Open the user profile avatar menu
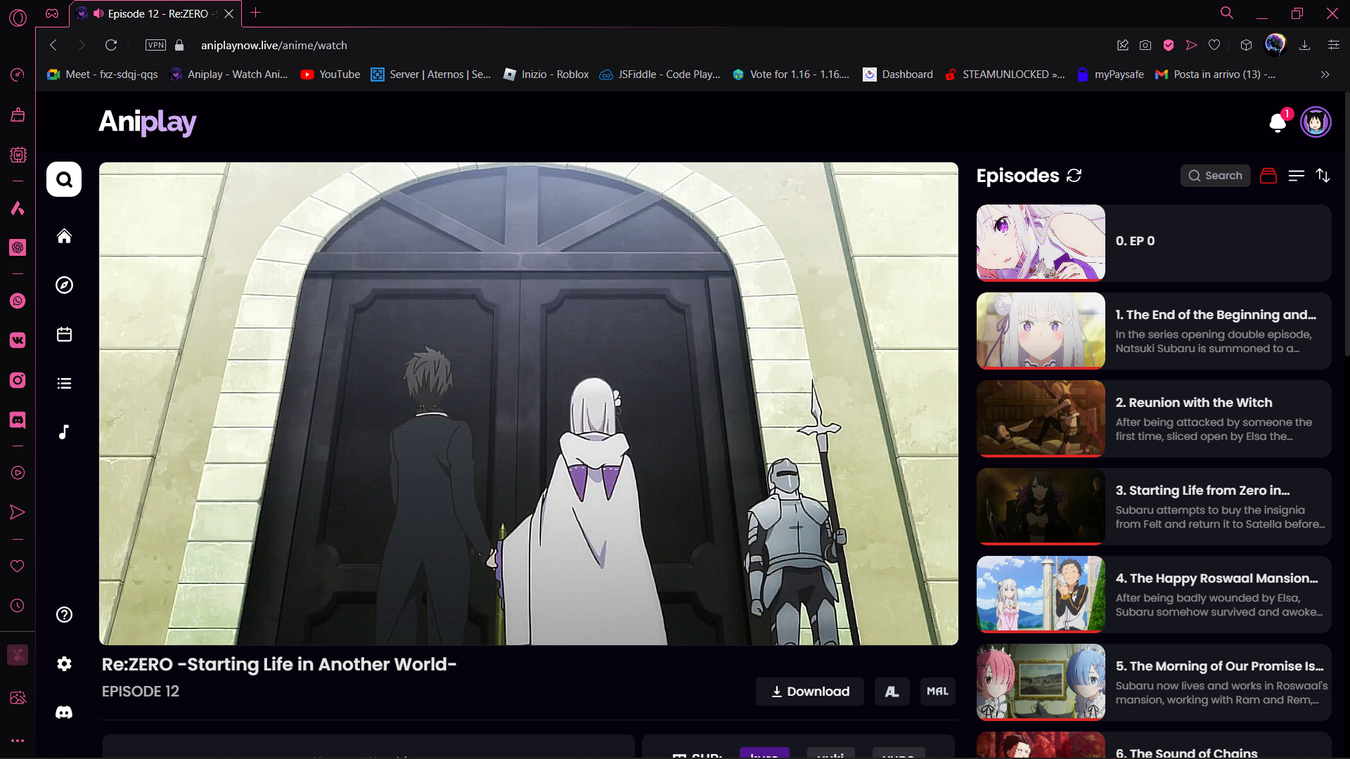 click(1315, 122)
